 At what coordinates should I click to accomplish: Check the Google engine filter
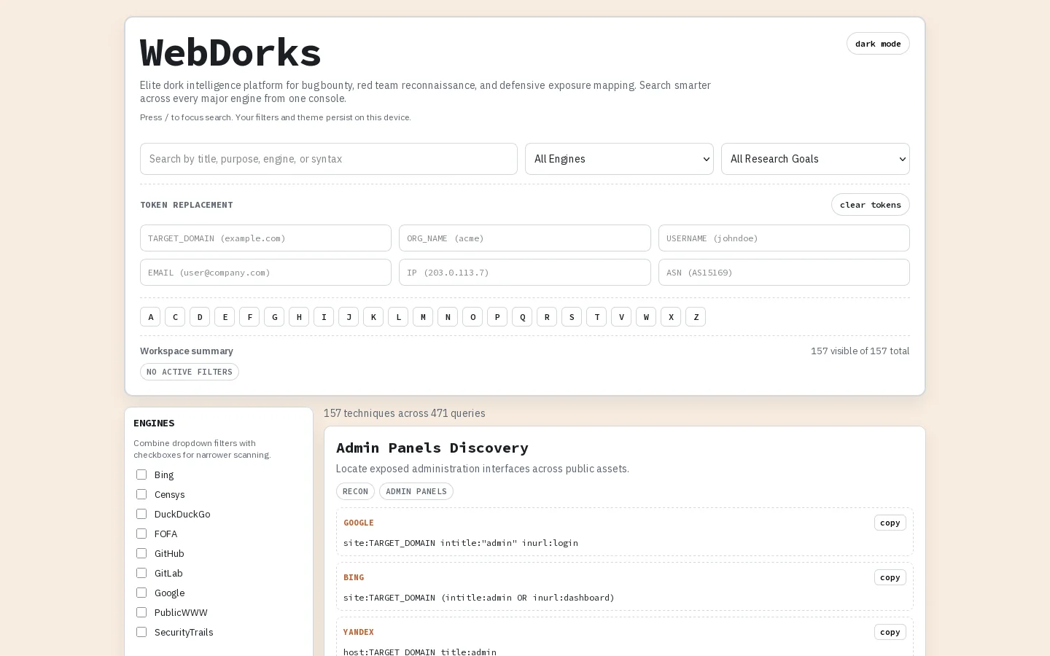(141, 593)
